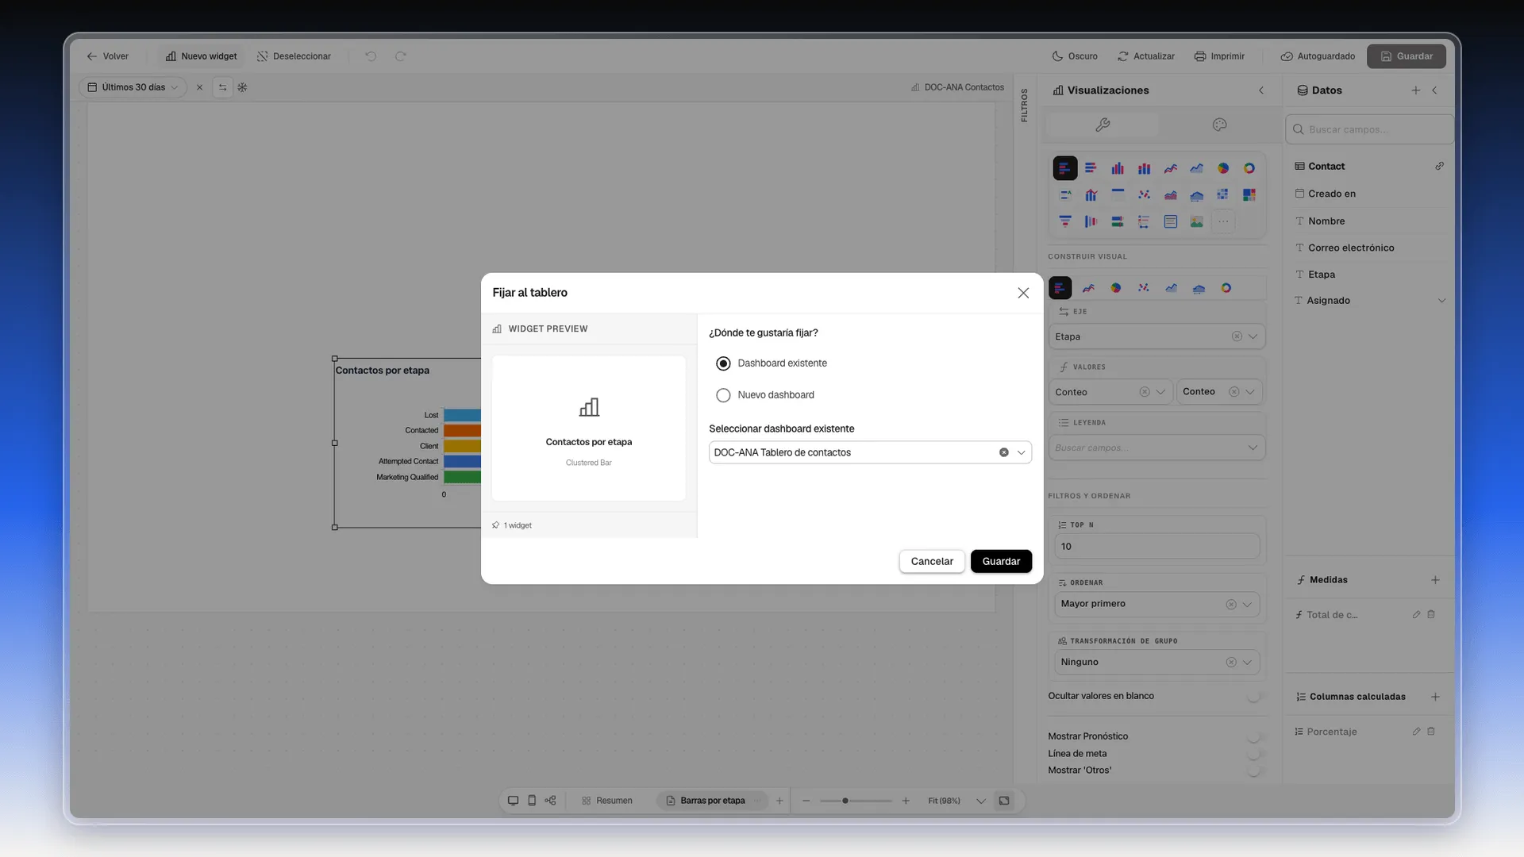Click Deseleccionar in the top toolbar
1524x857 pixels.
[x=294, y=56]
